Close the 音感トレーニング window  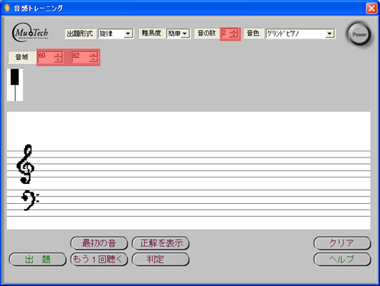pyautogui.click(x=372, y=8)
